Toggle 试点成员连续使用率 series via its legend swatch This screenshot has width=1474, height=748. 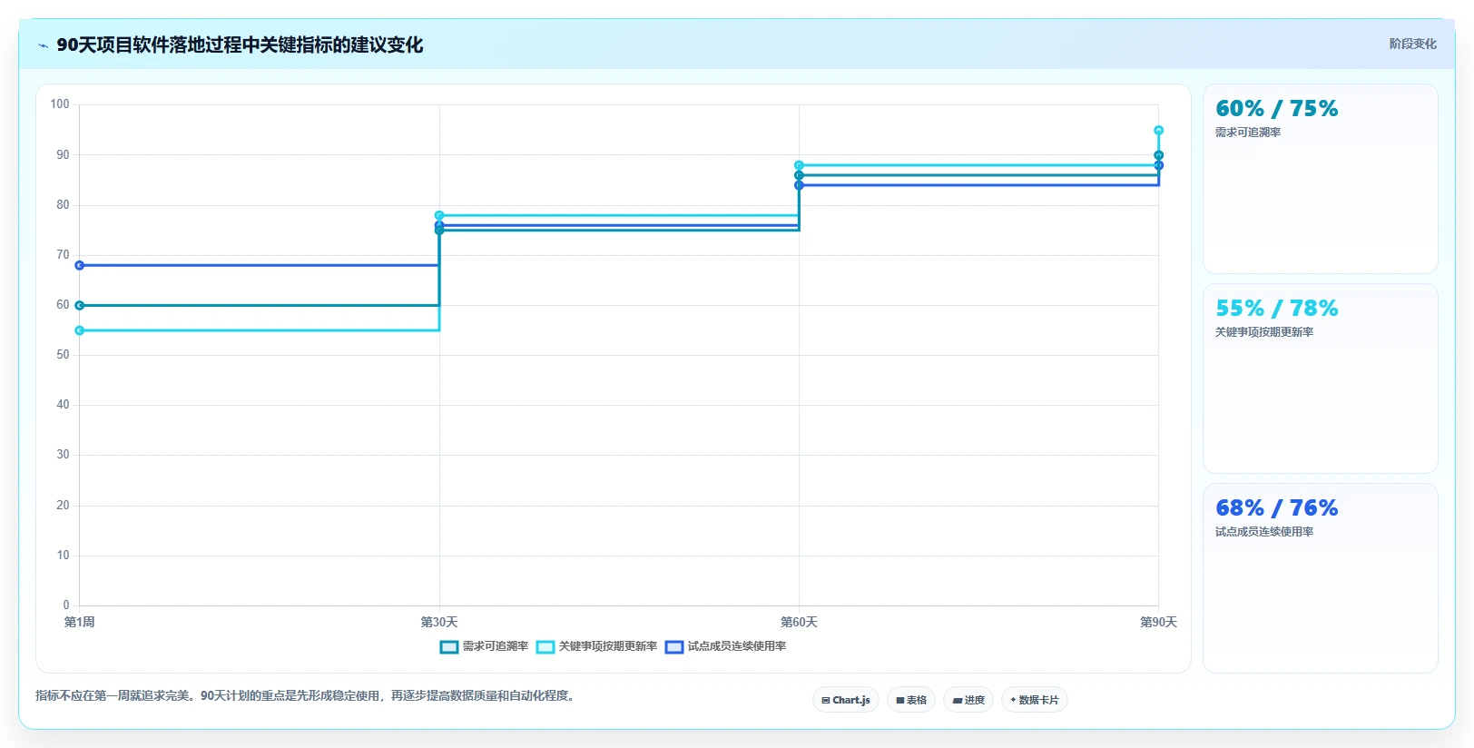[674, 647]
